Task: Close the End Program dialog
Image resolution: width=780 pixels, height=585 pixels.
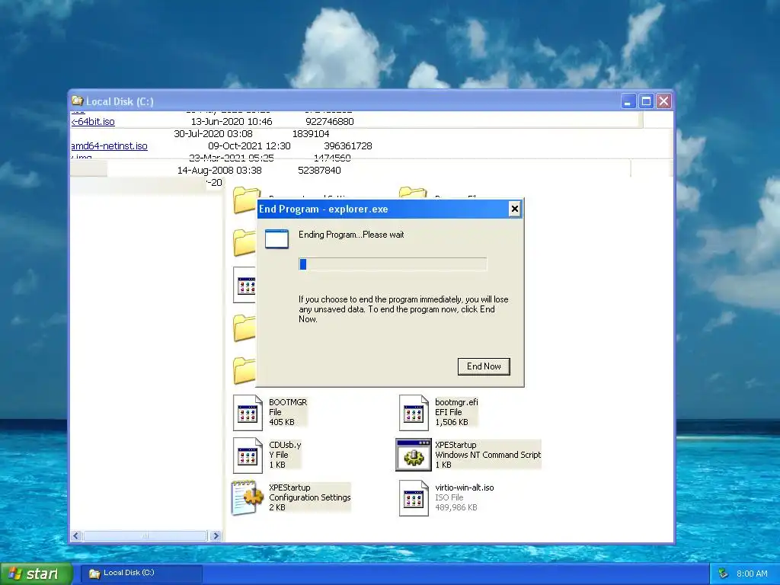Action: point(515,209)
